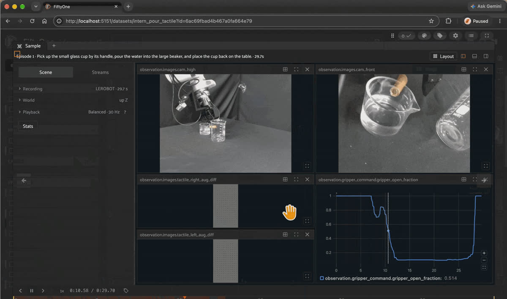Toggle the gripper_open_fraction legend checkbox

coord(322,278)
